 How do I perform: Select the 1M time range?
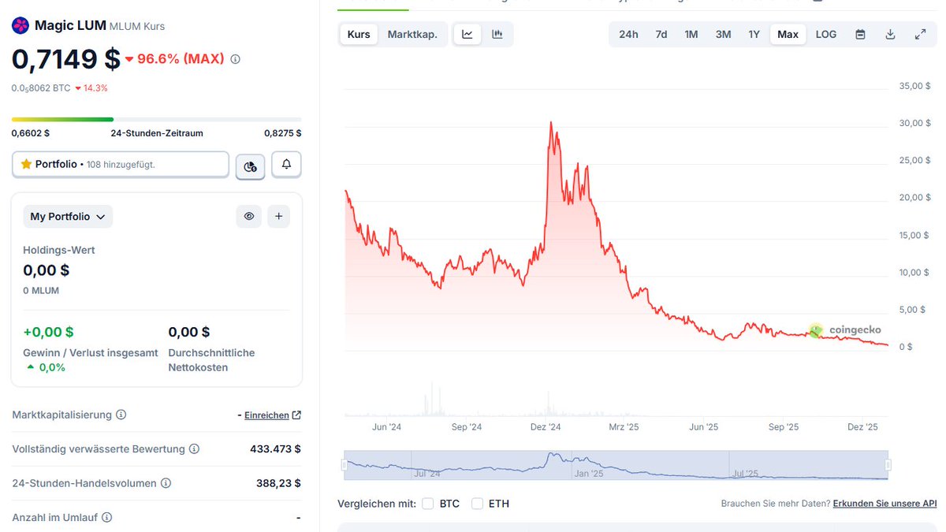click(691, 35)
